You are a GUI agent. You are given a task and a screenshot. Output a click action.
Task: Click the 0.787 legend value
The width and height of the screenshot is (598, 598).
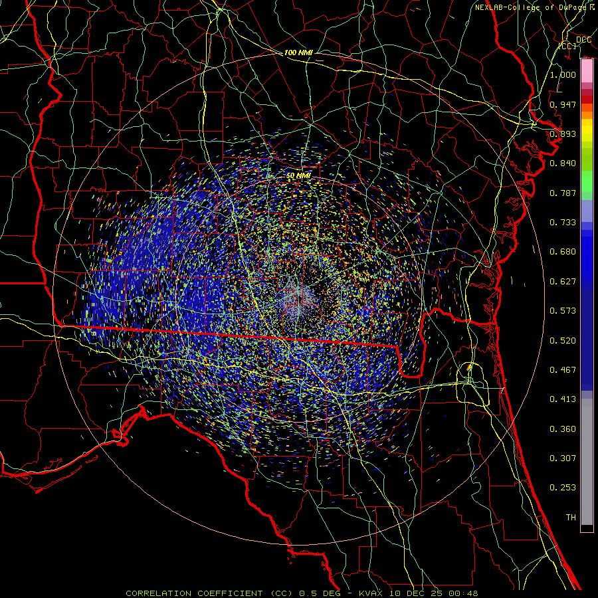click(563, 193)
